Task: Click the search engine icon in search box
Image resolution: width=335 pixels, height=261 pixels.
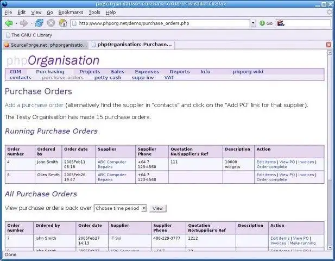Action: pos(281,23)
